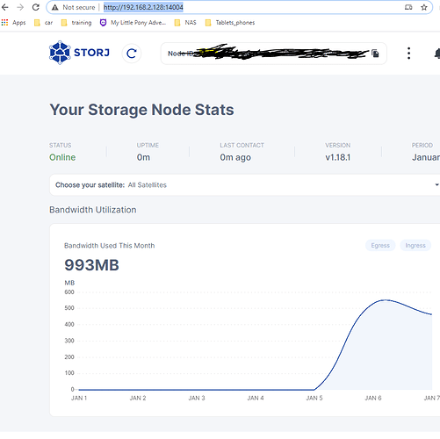The width and height of the screenshot is (440, 439).
Task: Expand the Choose your satellite dropdown
Action: click(x=245, y=184)
